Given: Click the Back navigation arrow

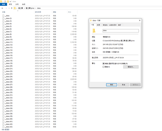Looking at the screenshot, I should coord(2,8).
